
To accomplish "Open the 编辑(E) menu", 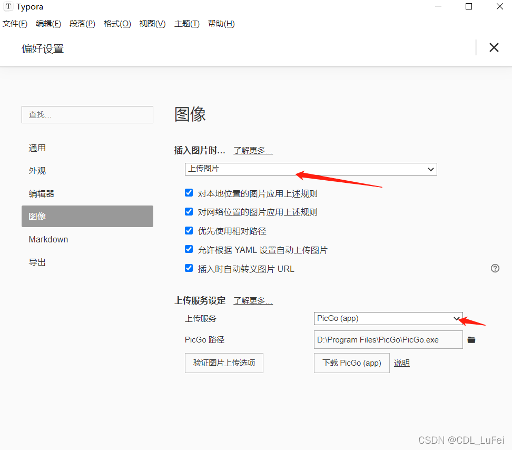I will (x=48, y=24).
